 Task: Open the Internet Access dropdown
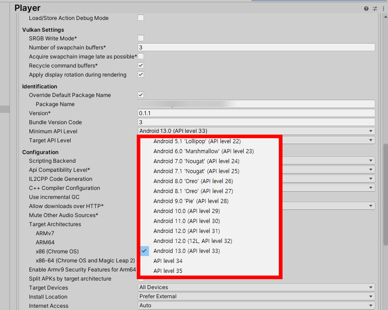(x=256, y=305)
